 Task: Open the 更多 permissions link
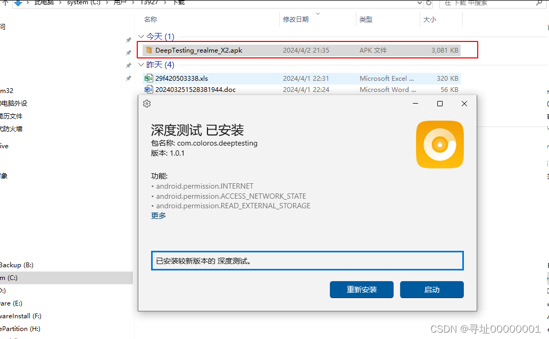[x=158, y=216]
